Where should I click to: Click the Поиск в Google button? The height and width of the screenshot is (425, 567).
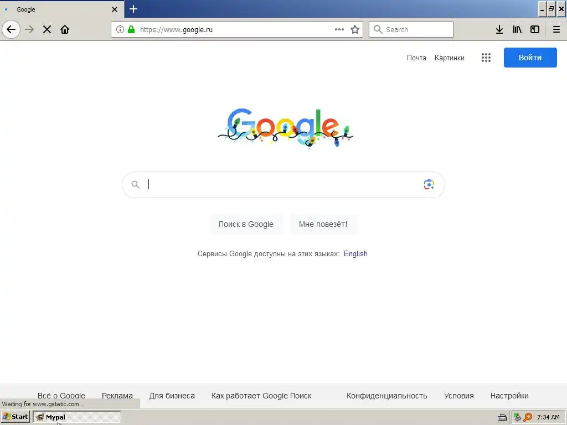(x=246, y=224)
